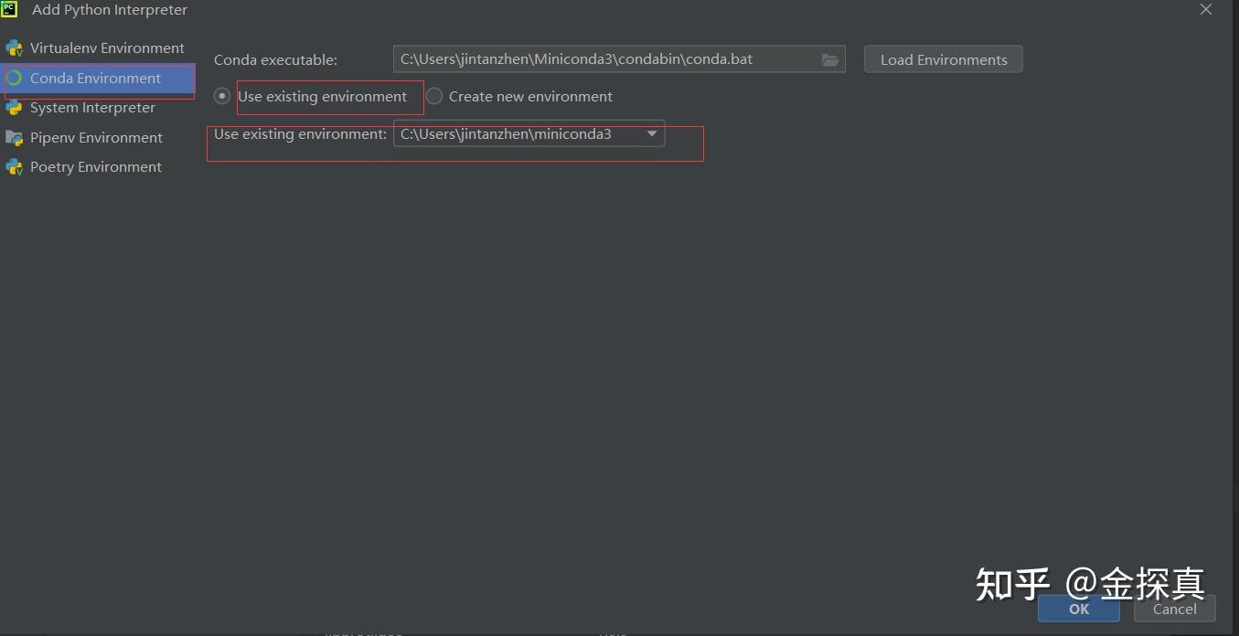The width and height of the screenshot is (1239, 636).
Task: Click the Poetry Environment python icon
Action: (x=14, y=166)
